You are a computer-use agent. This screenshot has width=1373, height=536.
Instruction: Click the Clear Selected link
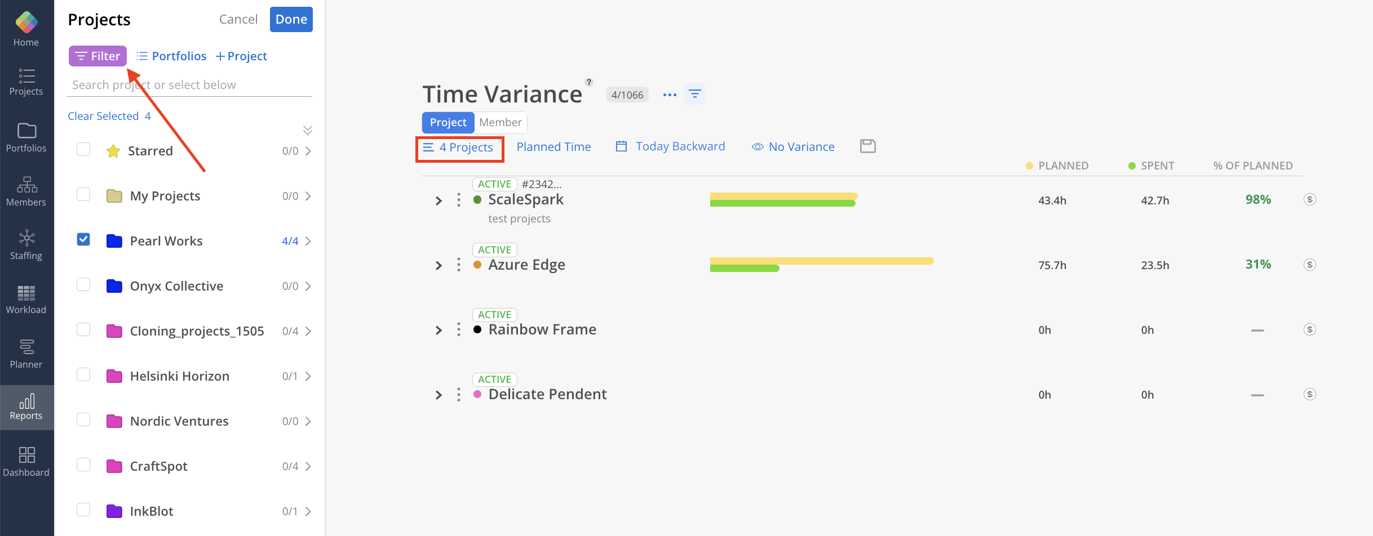109,116
